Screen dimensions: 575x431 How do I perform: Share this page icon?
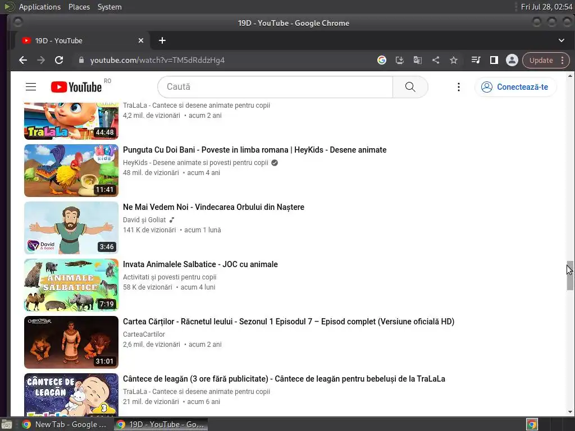(x=436, y=60)
